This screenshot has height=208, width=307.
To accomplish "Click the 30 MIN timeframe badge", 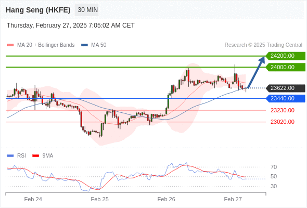I will point(87,10).
